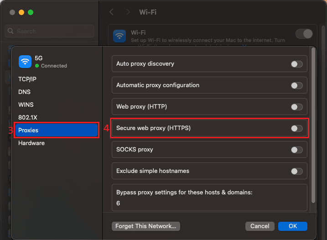
Task: Open the TCP/IP tab
Action: 27,79
